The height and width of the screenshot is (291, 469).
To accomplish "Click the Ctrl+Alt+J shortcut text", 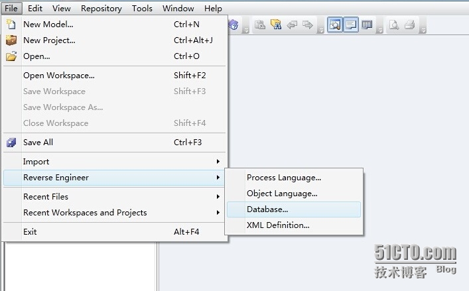I will pos(193,40).
